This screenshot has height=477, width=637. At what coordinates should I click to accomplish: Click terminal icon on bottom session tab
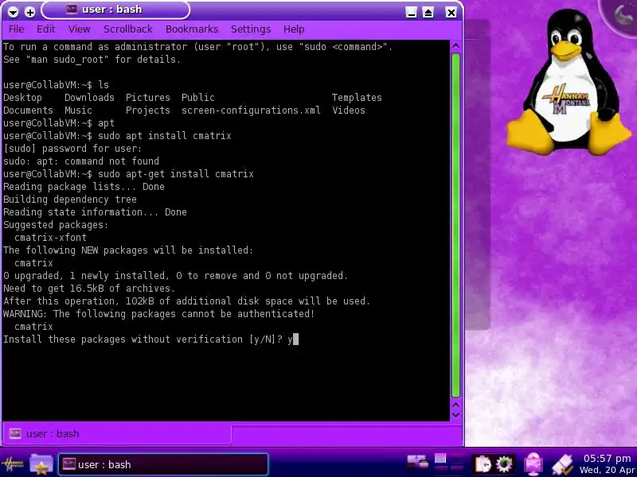(15, 433)
